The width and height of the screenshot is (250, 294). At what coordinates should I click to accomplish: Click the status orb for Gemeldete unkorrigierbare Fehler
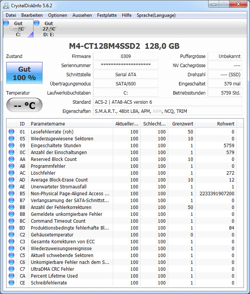point(11,214)
